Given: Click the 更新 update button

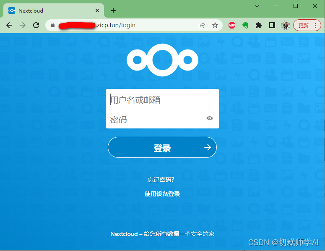Looking at the screenshot, I should point(304,25).
